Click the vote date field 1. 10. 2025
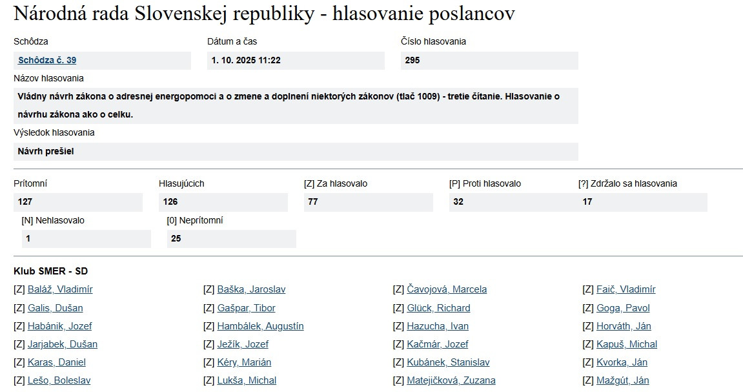The height and width of the screenshot is (392, 743). (x=246, y=61)
